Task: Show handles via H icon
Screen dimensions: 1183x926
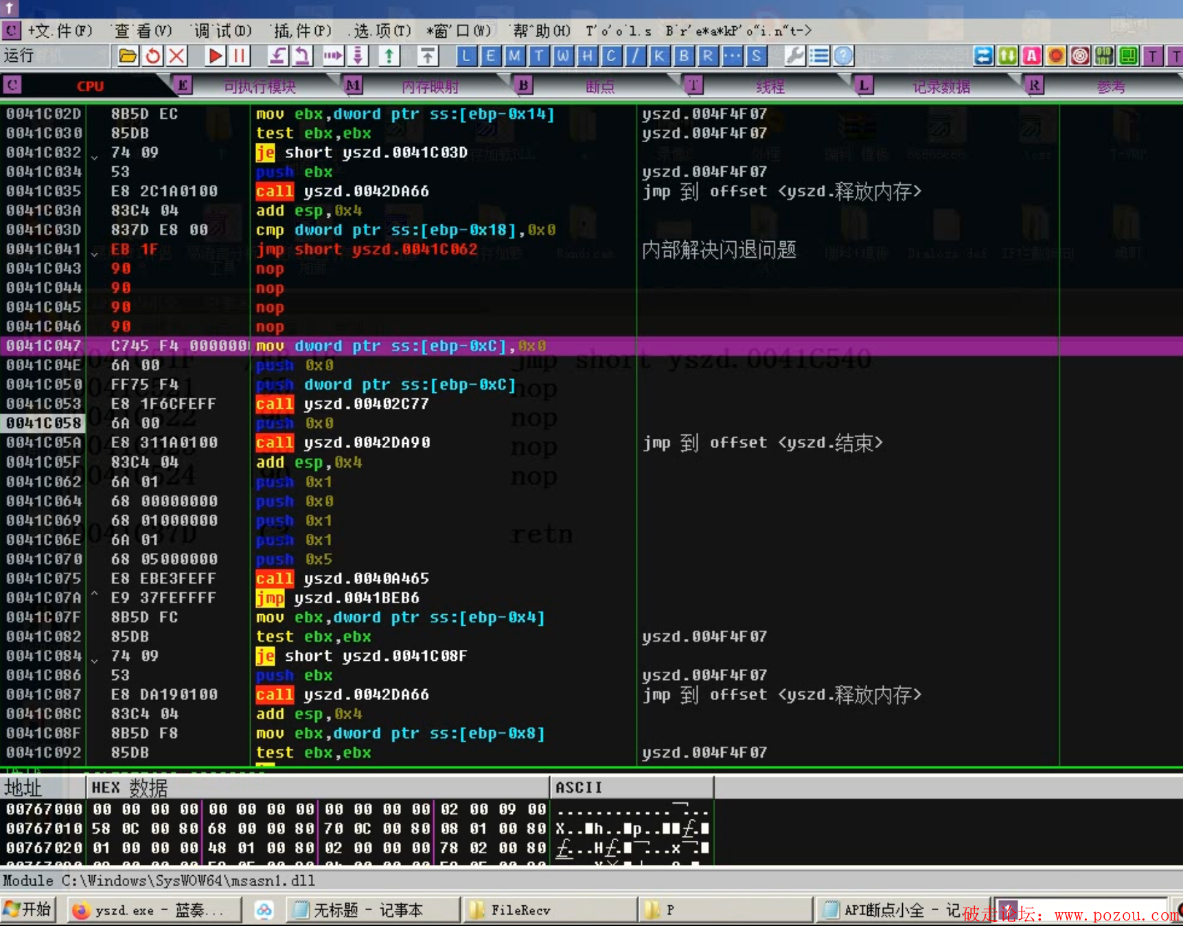Action: [x=587, y=56]
